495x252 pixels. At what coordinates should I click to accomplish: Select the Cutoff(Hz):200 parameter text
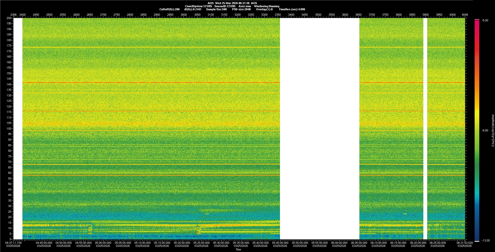169,9
